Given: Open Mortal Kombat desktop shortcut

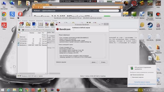Looking at the screenshot, I should (x=126, y=4).
